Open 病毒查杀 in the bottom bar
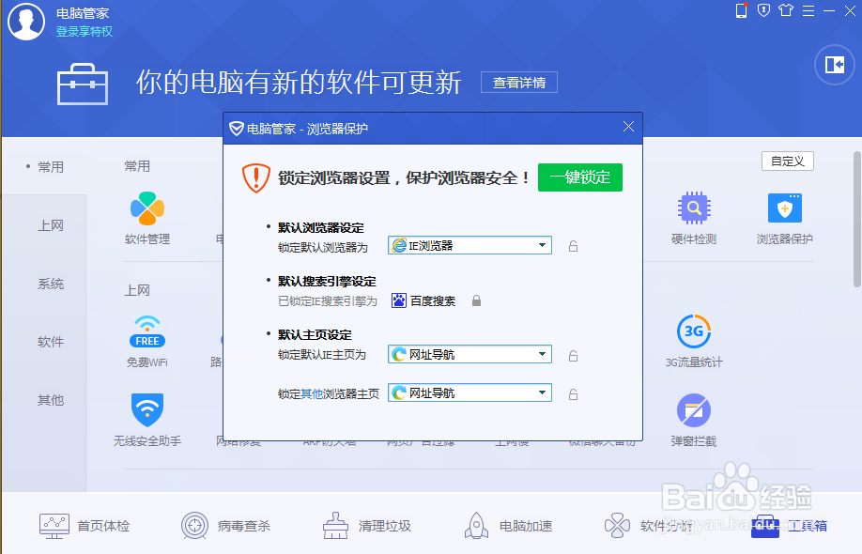Viewport: 862px width, 554px height. pos(225,526)
